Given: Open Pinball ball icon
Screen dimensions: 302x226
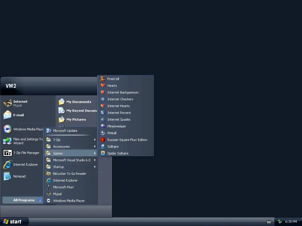Looking at the screenshot, I should click(103, 133).
